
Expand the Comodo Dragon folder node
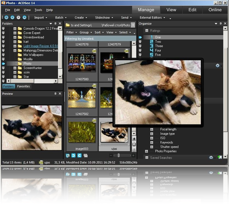point(15,28)
